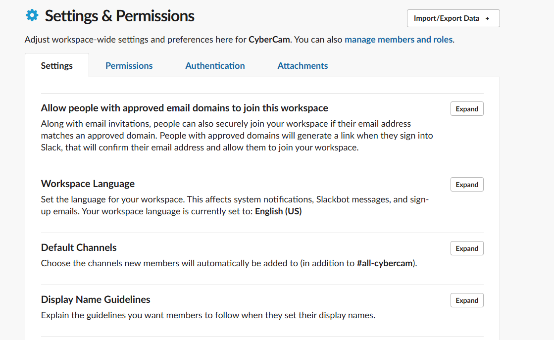554x340 pixels.
Task: Expand the Display Name Guidelines section
Action: 467,300
